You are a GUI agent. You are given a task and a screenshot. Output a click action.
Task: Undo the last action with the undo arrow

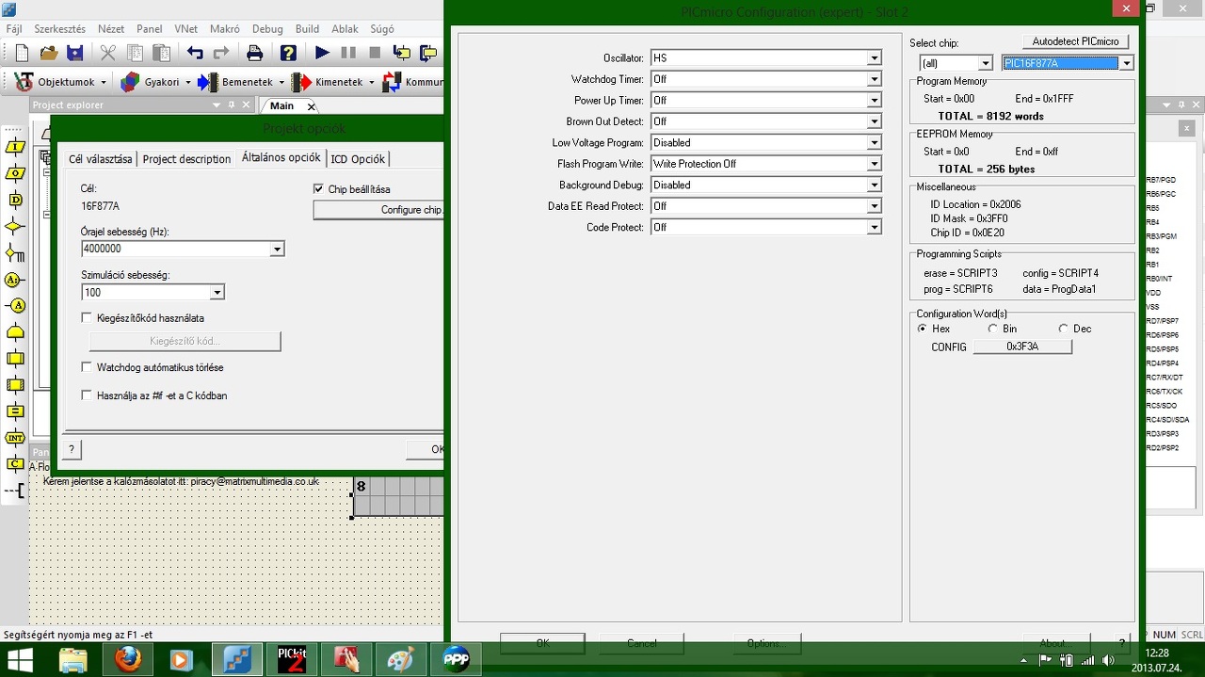click(195, 54)
